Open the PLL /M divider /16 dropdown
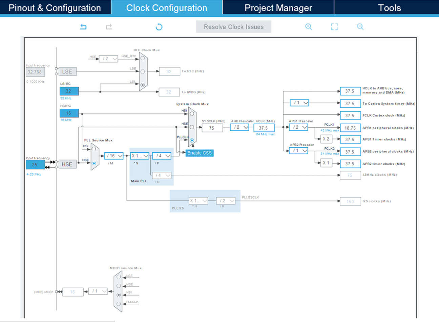439x322 pixels. (x=114, y=156)
